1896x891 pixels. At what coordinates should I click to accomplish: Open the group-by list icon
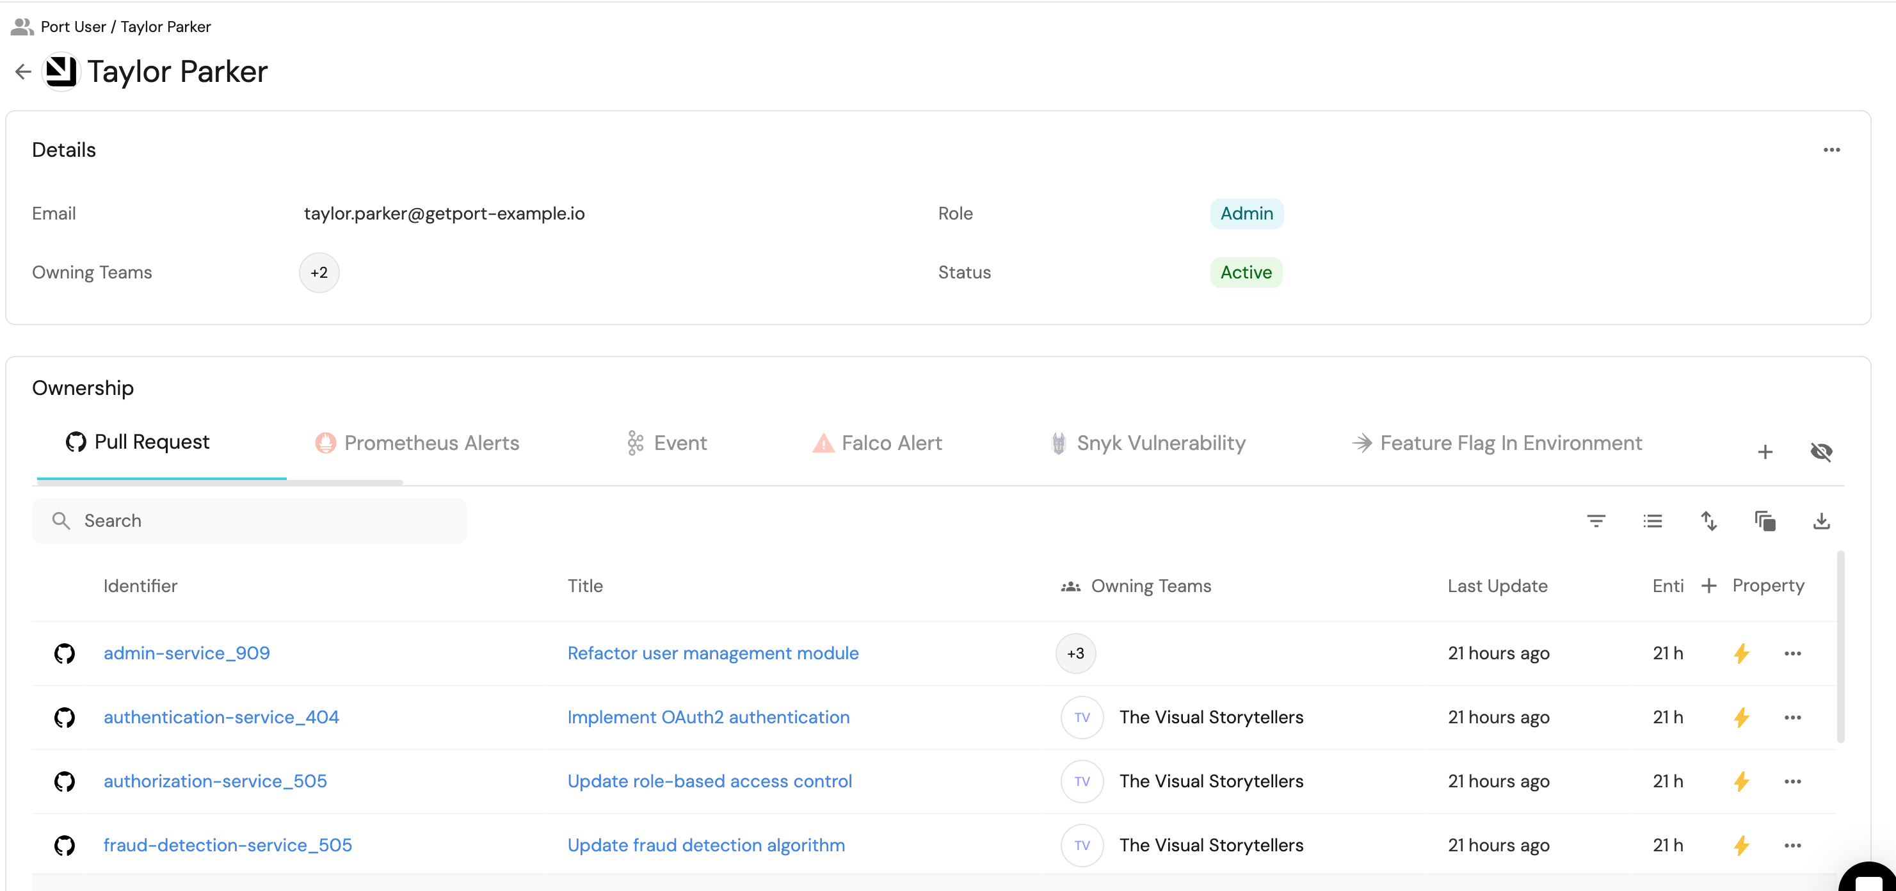click(1652, 521)
